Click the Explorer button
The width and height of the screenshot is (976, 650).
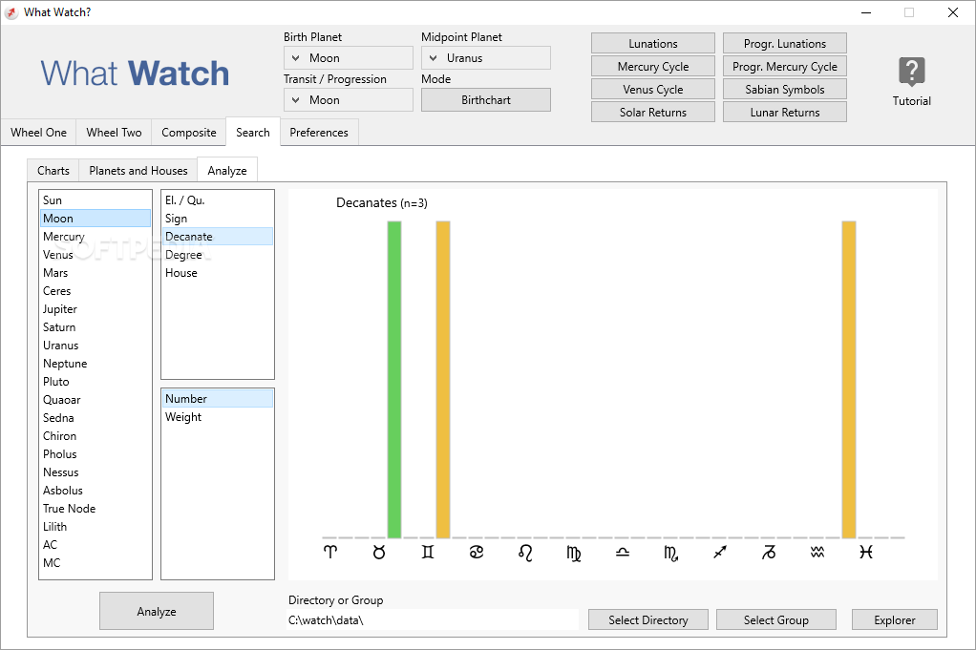pyautogui.click(x=895, y=620)
